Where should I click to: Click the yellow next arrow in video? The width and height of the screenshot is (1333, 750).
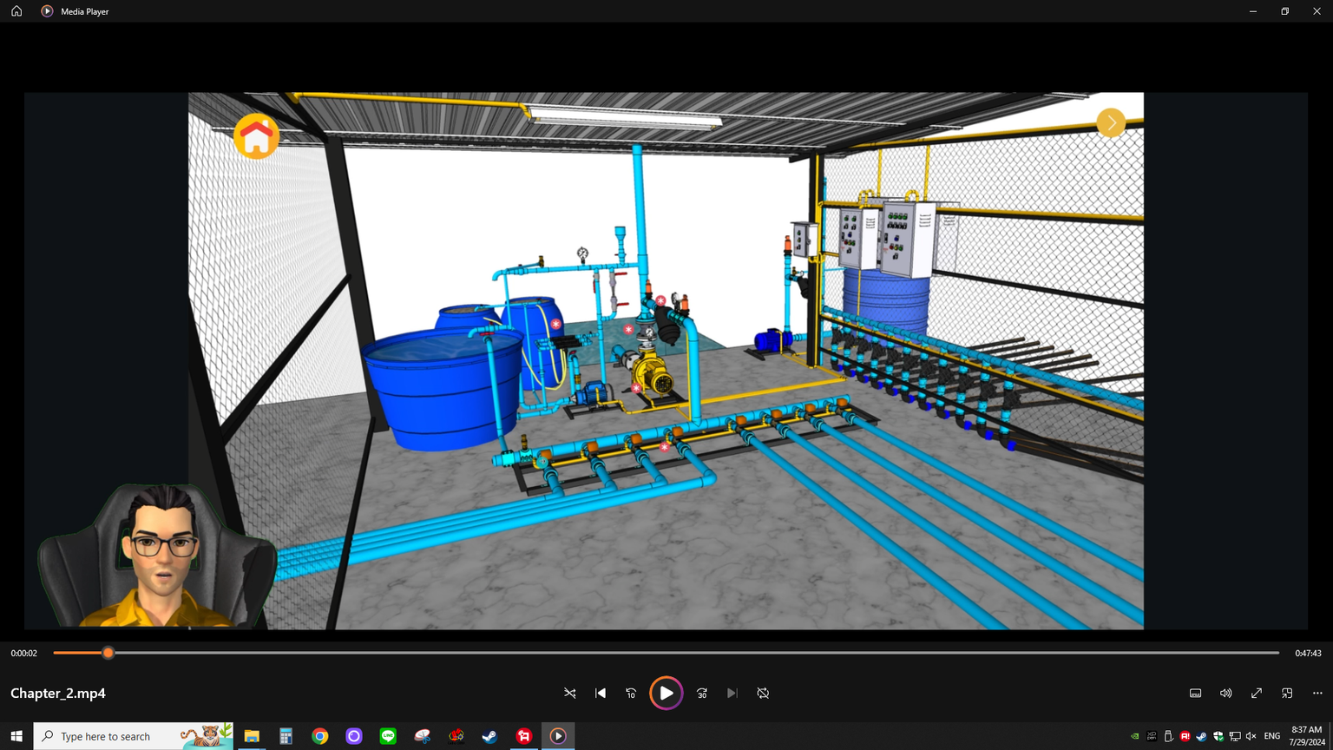1111,122
